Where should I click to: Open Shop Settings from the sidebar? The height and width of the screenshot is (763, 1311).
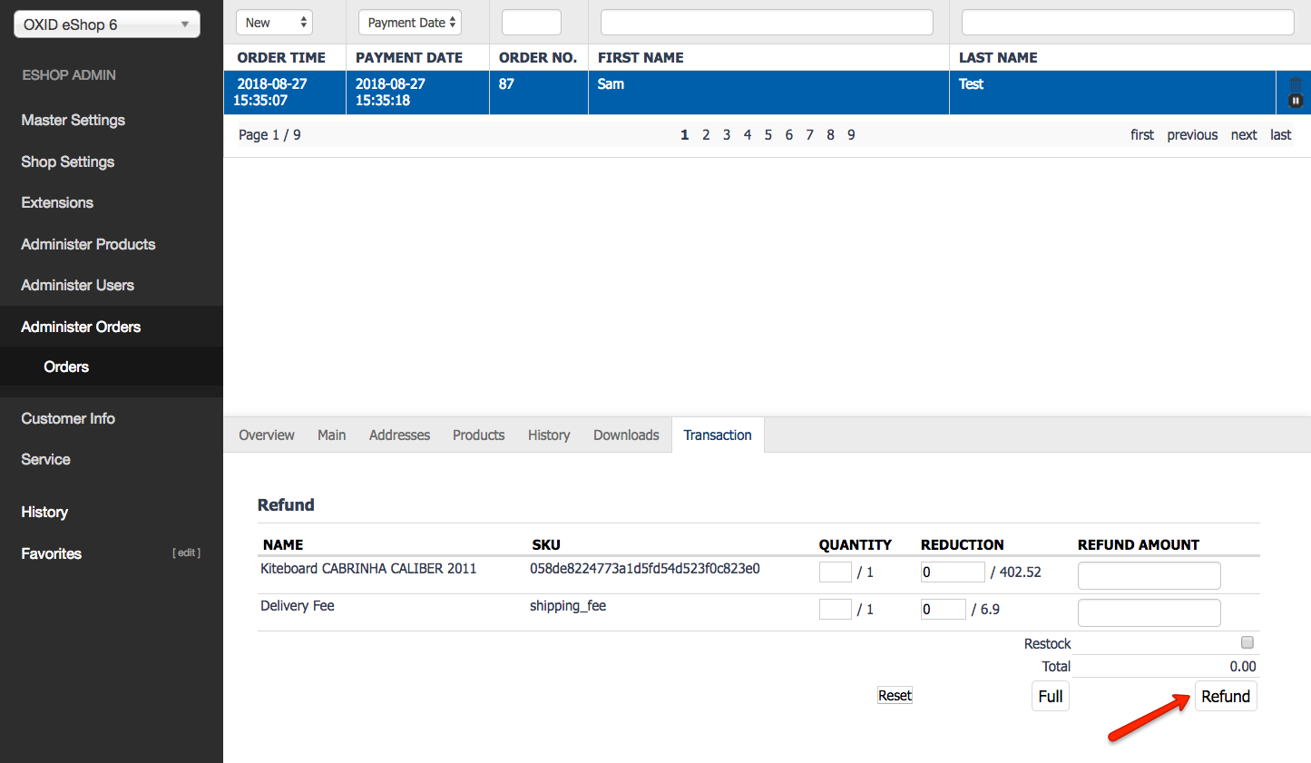coord(67,161)
